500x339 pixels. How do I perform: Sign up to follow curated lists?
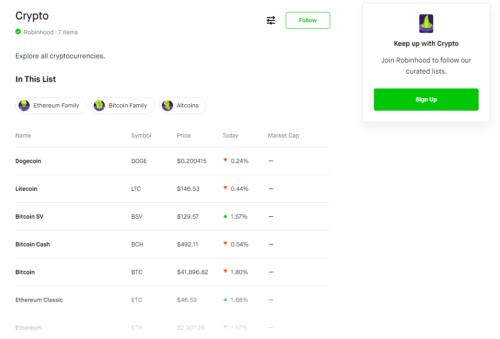pos(426,100)
